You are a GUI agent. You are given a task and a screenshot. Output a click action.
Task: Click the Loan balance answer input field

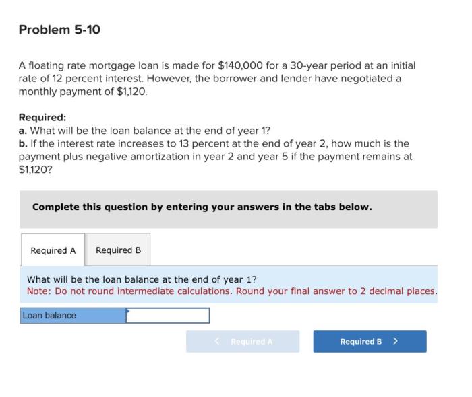point(168,316)
